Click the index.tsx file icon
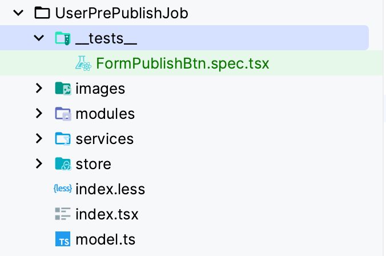 click(x=62, y=214)
